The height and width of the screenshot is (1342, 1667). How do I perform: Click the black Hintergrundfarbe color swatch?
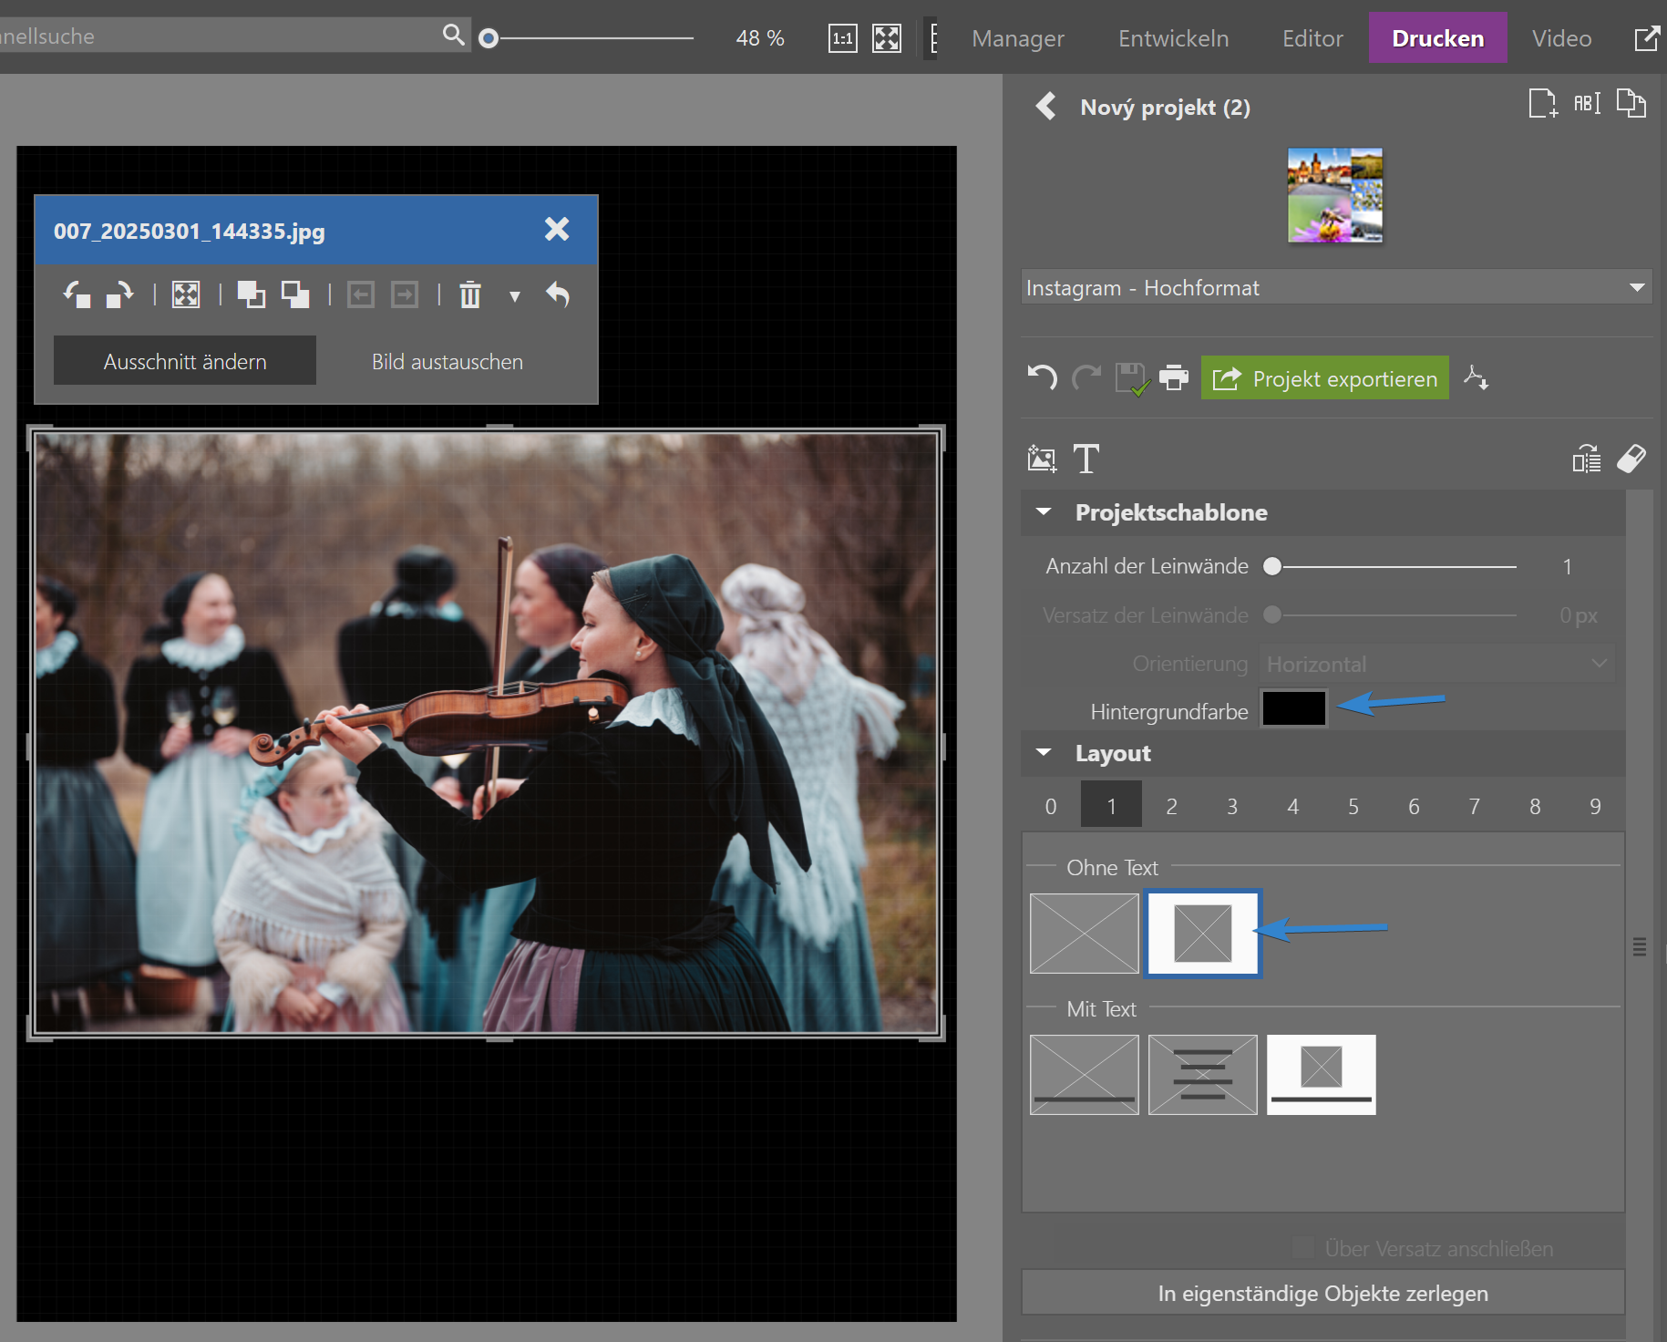pyautogui.click(x=1293, y=708)
